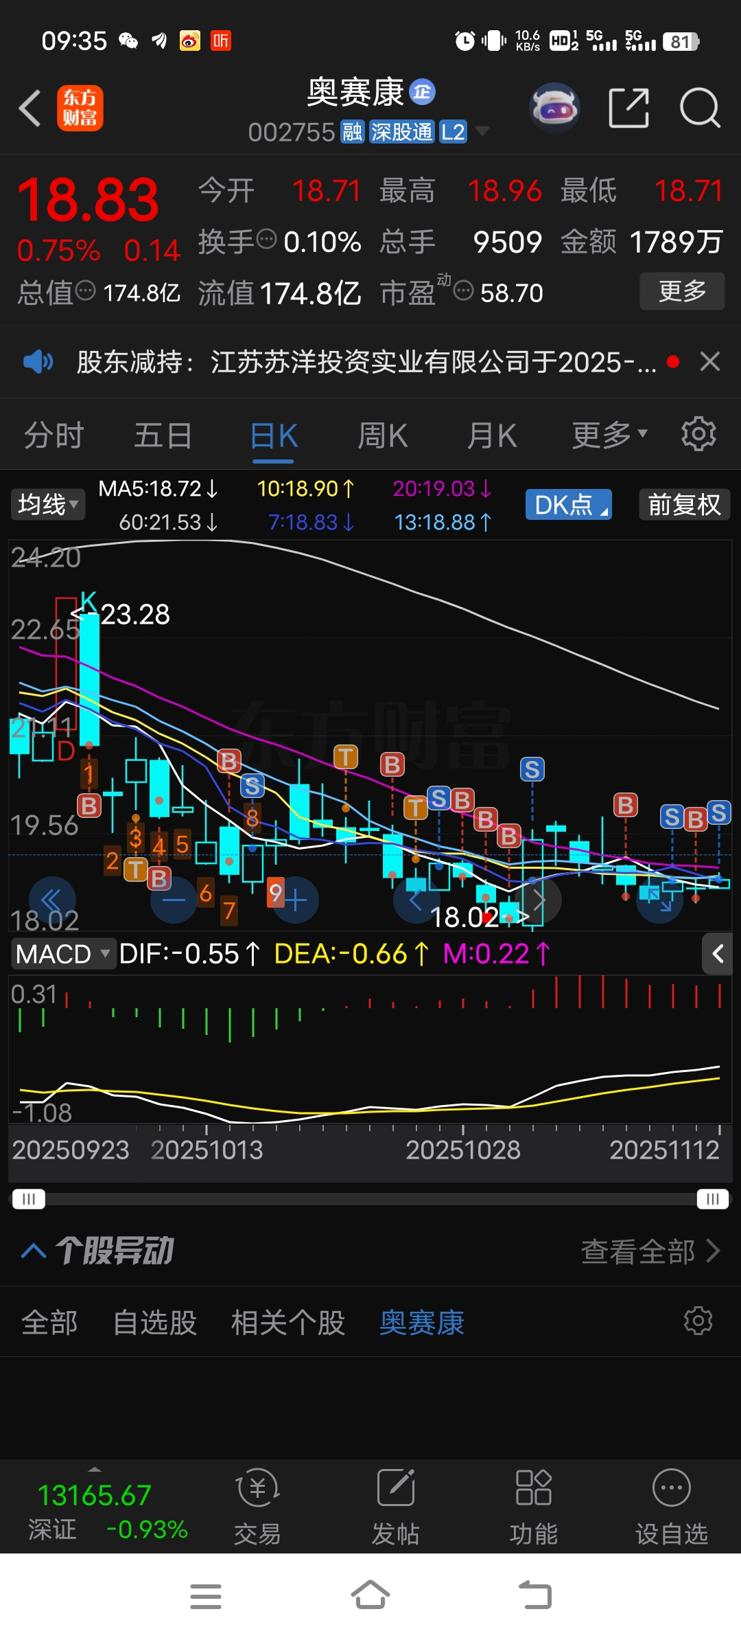
Task: Open the Android recent apps menu button
Action: click(206, 1596)
